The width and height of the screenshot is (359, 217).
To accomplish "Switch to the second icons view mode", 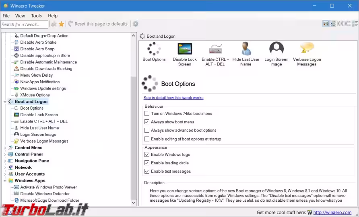I will pyautogui.click(x=333, y=24).
